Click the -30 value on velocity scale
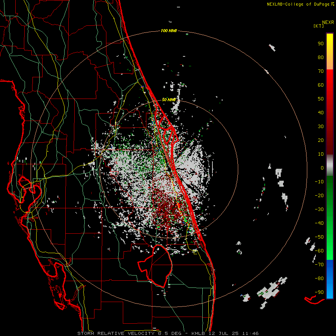This screenshot has height=336, width=336. (319, 209)
